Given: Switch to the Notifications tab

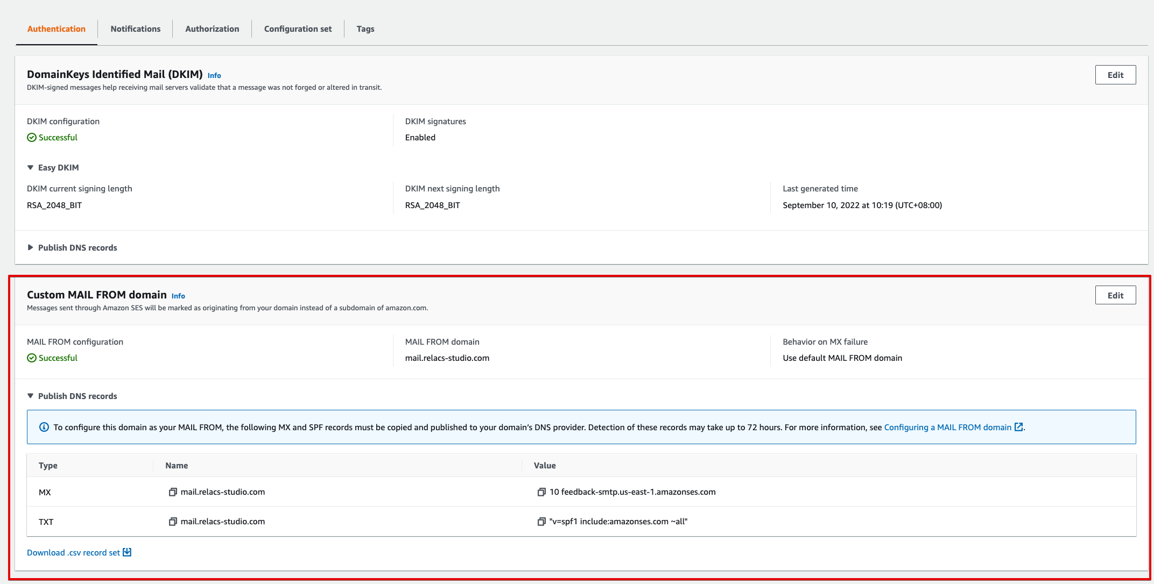Looking at the screenshot, I should [x=135, y=29].
